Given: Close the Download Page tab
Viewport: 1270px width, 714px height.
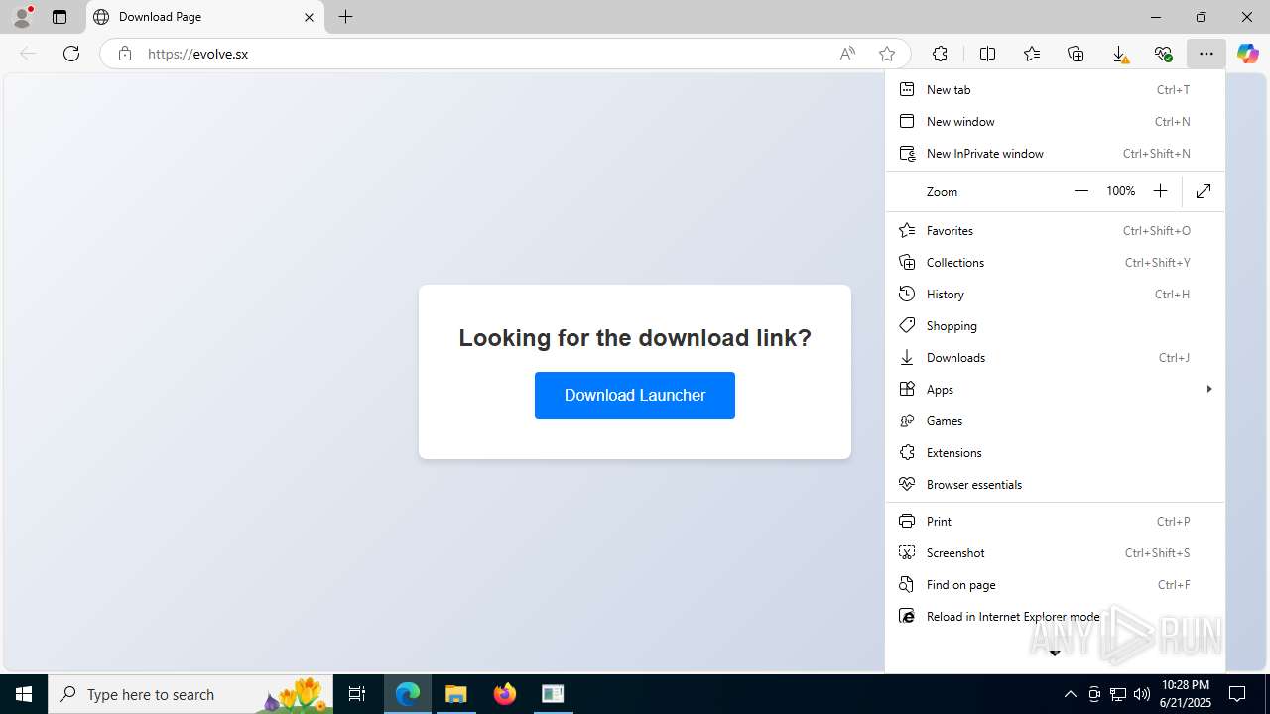Looking at the screenshot, I should tap(309, 17).
